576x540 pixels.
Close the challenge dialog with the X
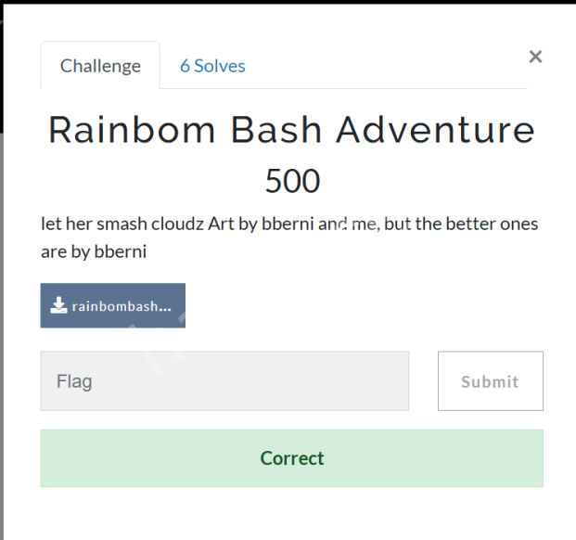click(x=535, y=57)
